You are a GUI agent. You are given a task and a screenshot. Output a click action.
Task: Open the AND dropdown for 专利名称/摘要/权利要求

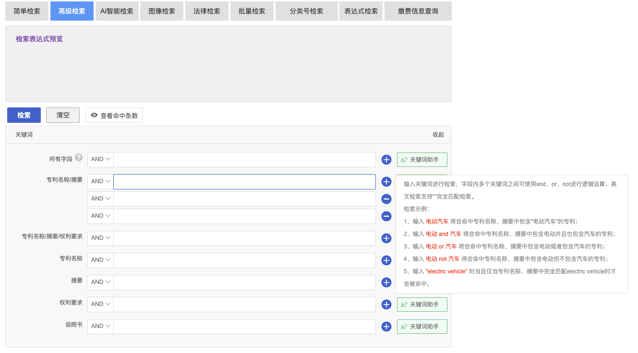coord(101,238)
